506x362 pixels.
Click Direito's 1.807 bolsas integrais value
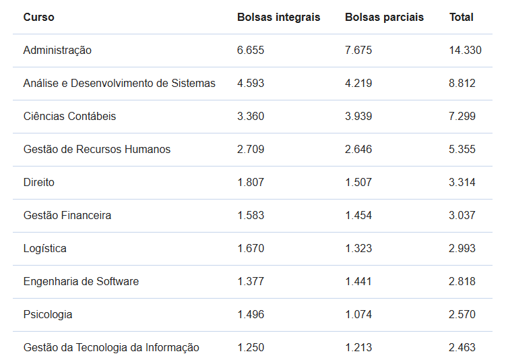click(251, 183)
